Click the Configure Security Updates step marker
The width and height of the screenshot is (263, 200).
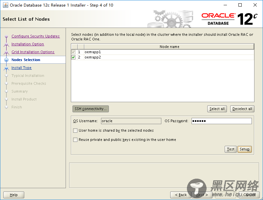click(6, 36)
